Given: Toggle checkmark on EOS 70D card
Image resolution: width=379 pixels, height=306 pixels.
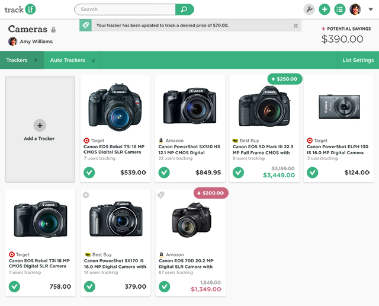Looking at the screenshot, I should (x=165, y=286).
